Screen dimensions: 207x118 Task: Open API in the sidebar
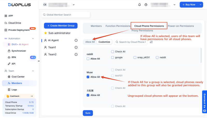(x=11, y=64)
